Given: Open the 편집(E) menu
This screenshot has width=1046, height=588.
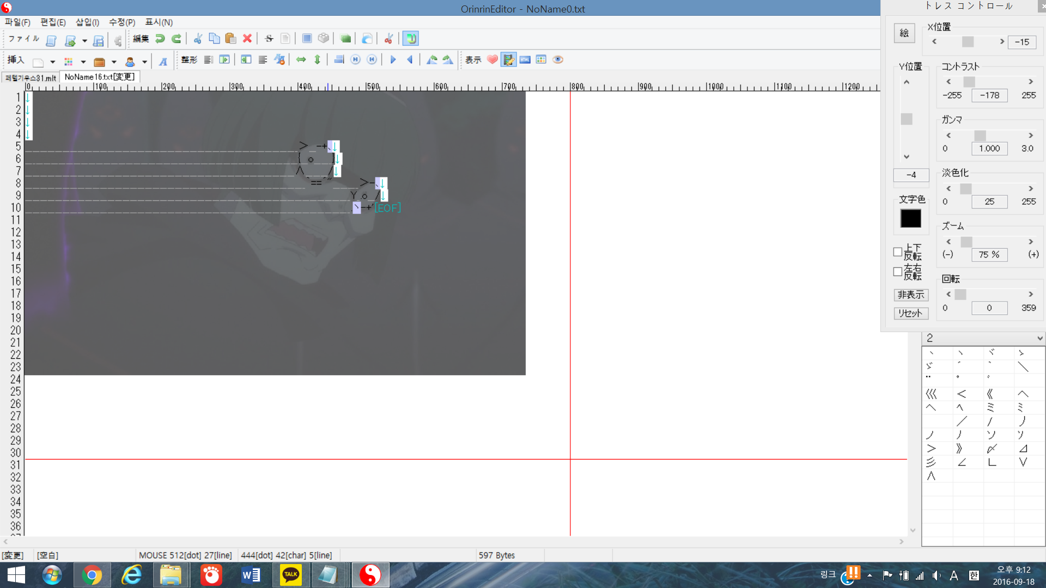Looking at the screenshot, I should click(53, 22).
